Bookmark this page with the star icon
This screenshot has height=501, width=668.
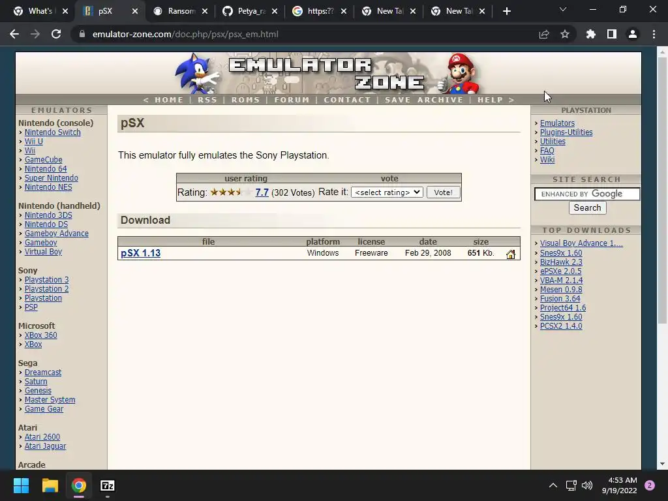[565, 34]
